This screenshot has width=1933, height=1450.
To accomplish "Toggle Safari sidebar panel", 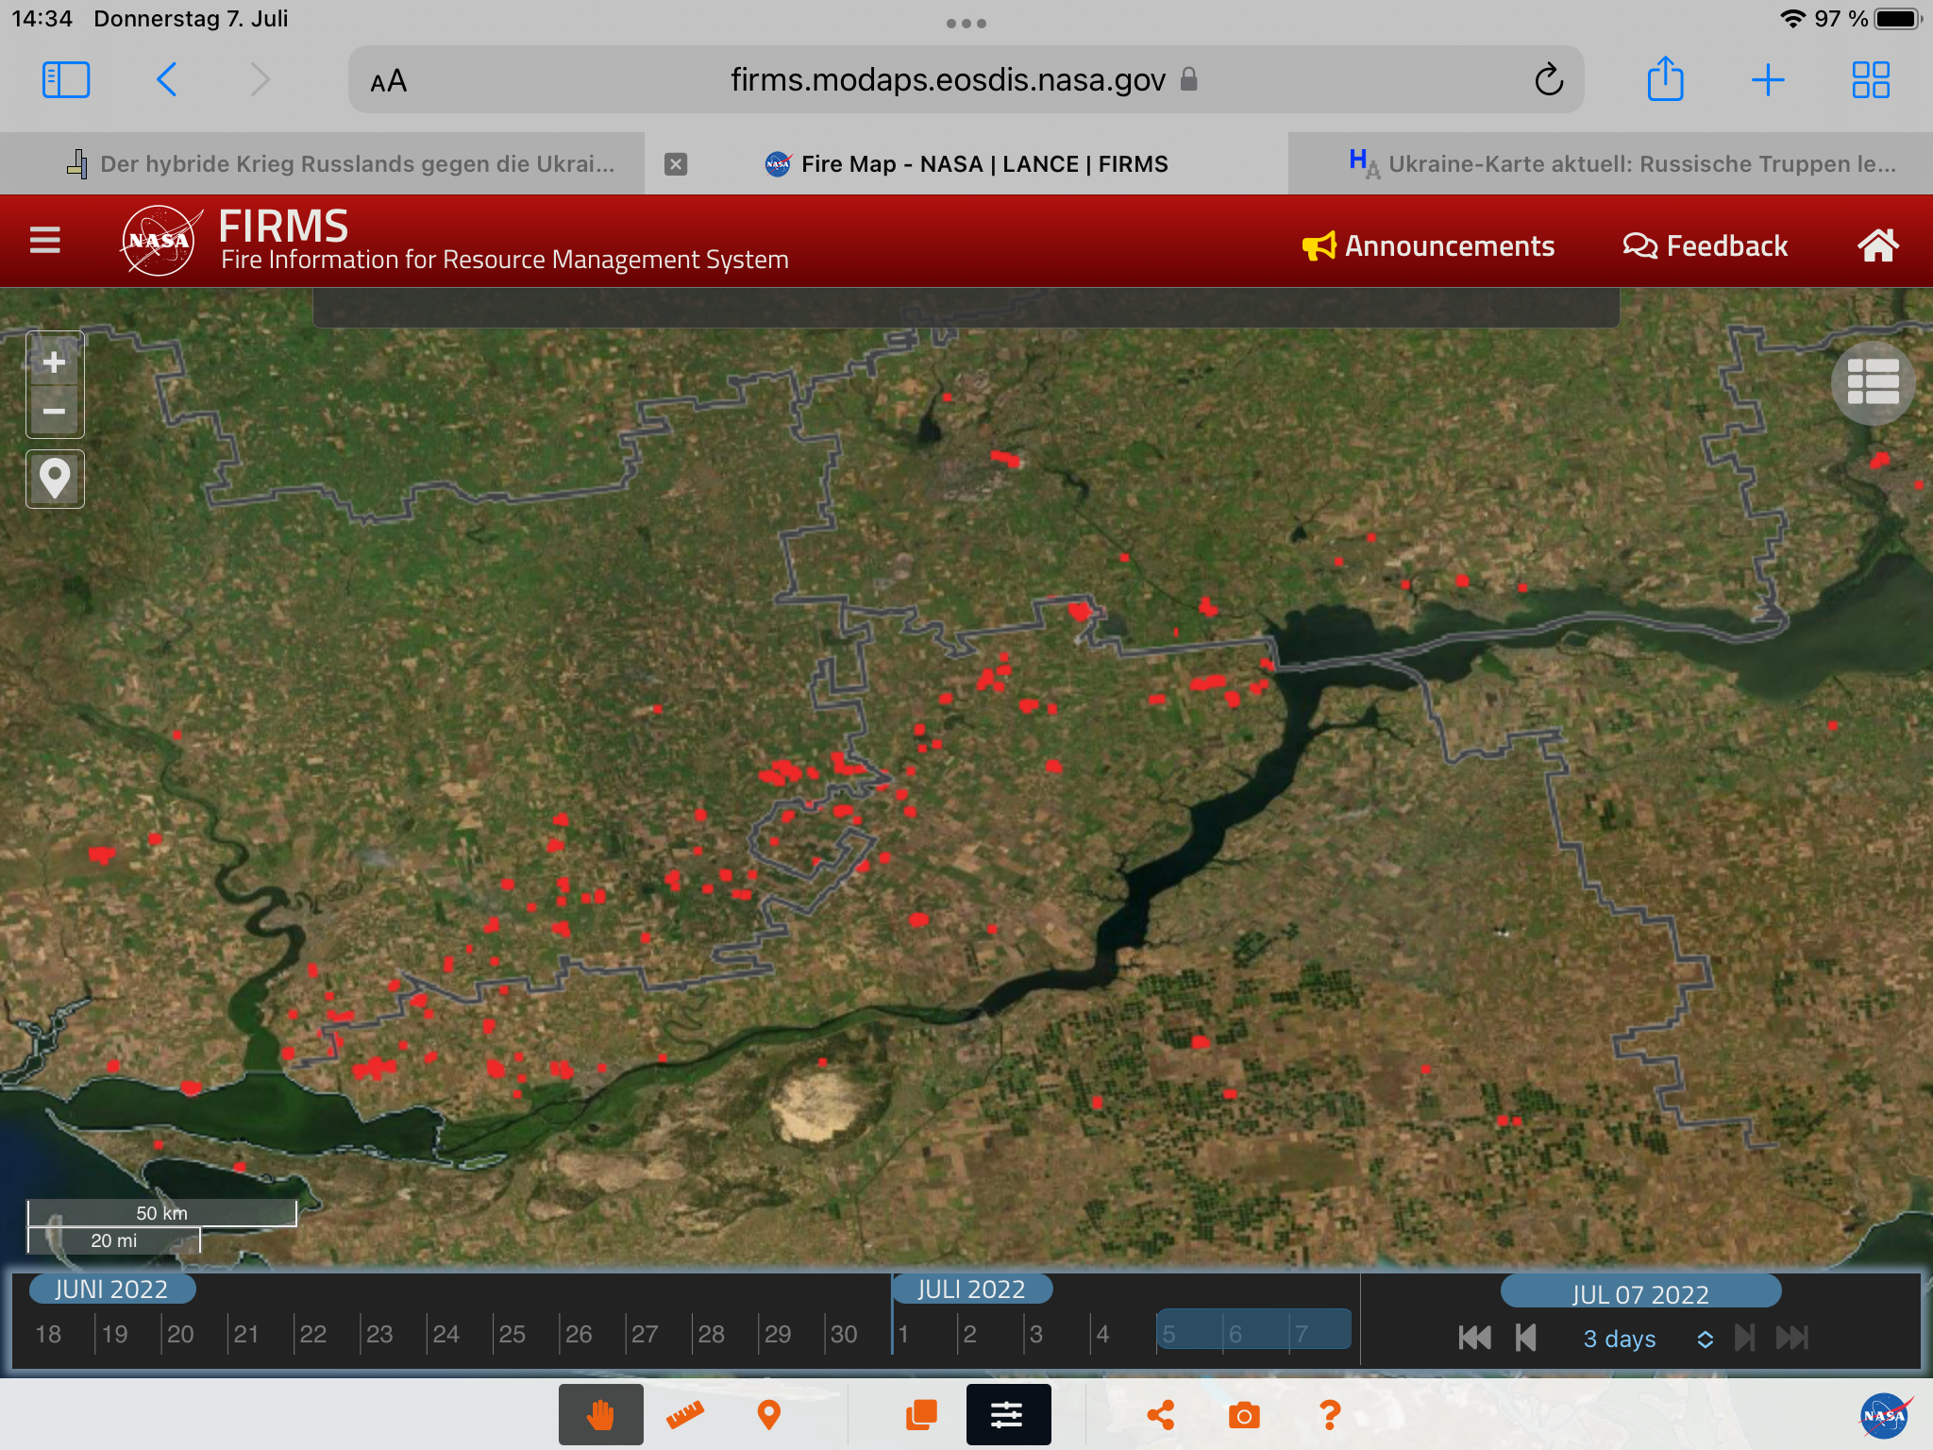I will (66, 80).
